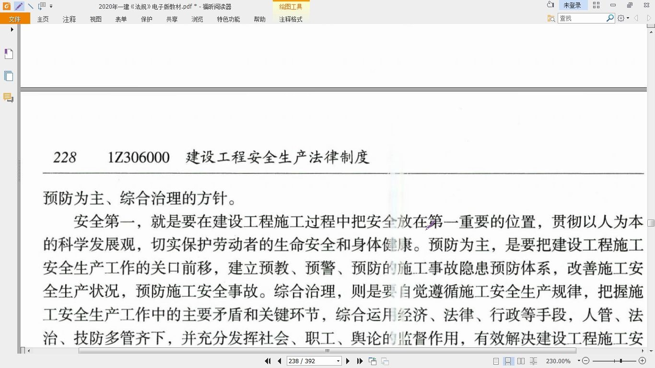Screen dimensions: 655x368
Task: Click the share/like icon near top right
Action: [550, 5]
